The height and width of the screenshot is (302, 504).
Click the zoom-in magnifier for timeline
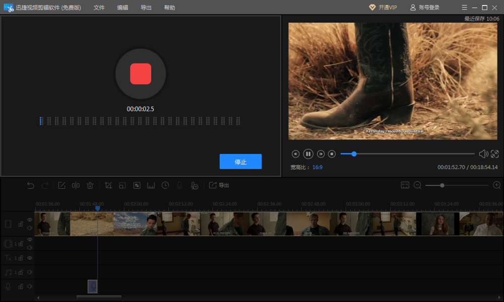496,185
